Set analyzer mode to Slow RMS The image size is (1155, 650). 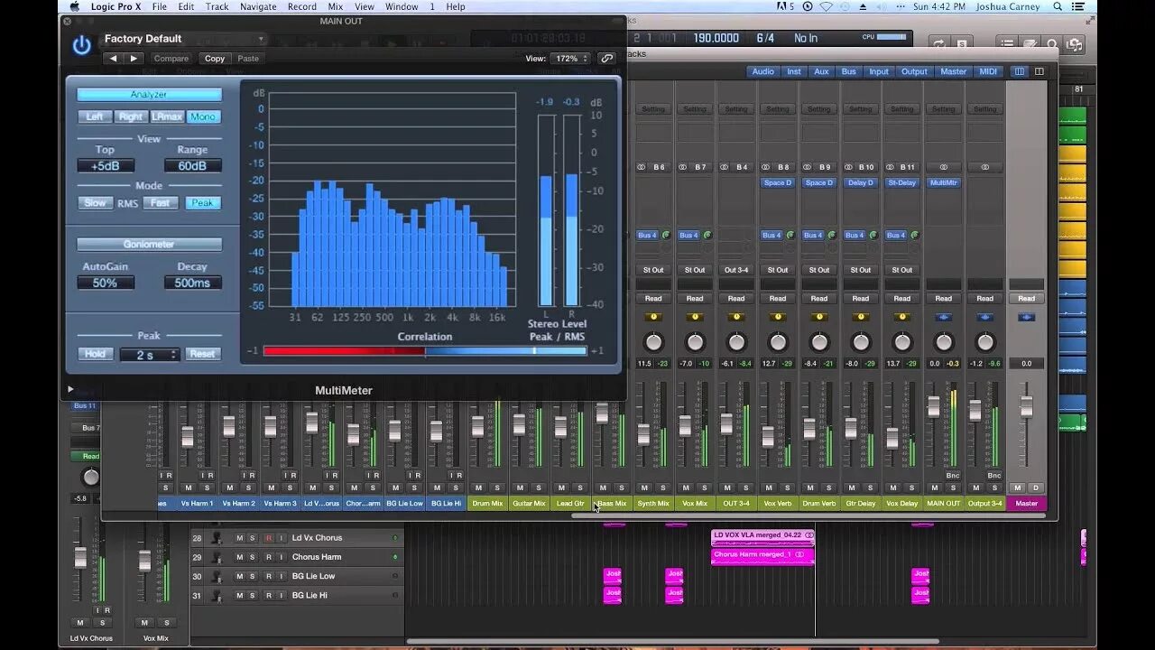pos(95,203)
